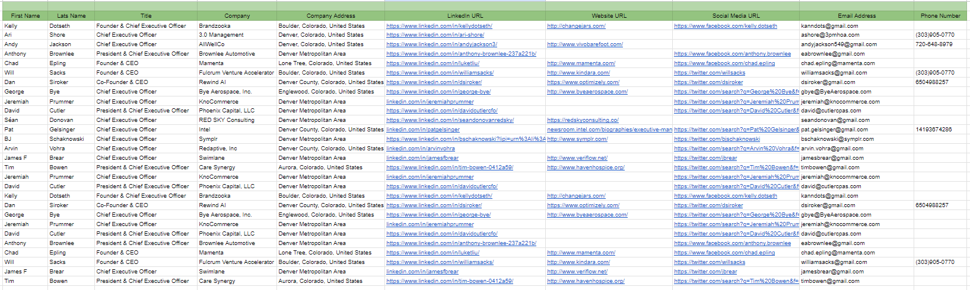Select the last name cell Gelsinger
This screenshot has height=290, width=970.
tap(71, 130)
